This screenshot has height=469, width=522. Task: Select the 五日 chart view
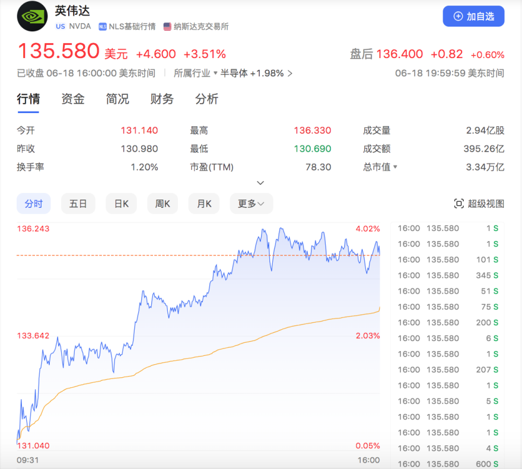[x=78, y=203]
